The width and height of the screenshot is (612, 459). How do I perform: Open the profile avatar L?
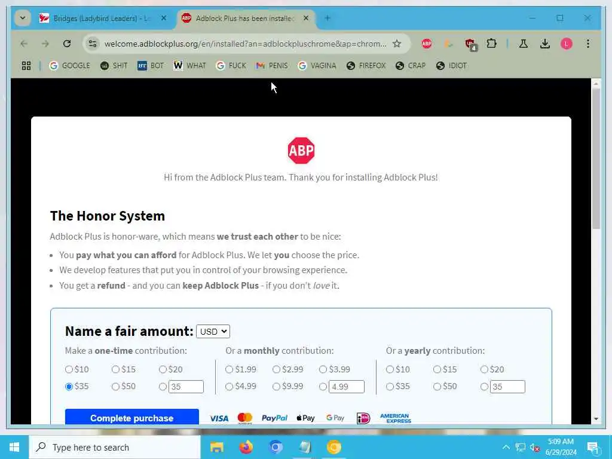(x=567, y=44)
